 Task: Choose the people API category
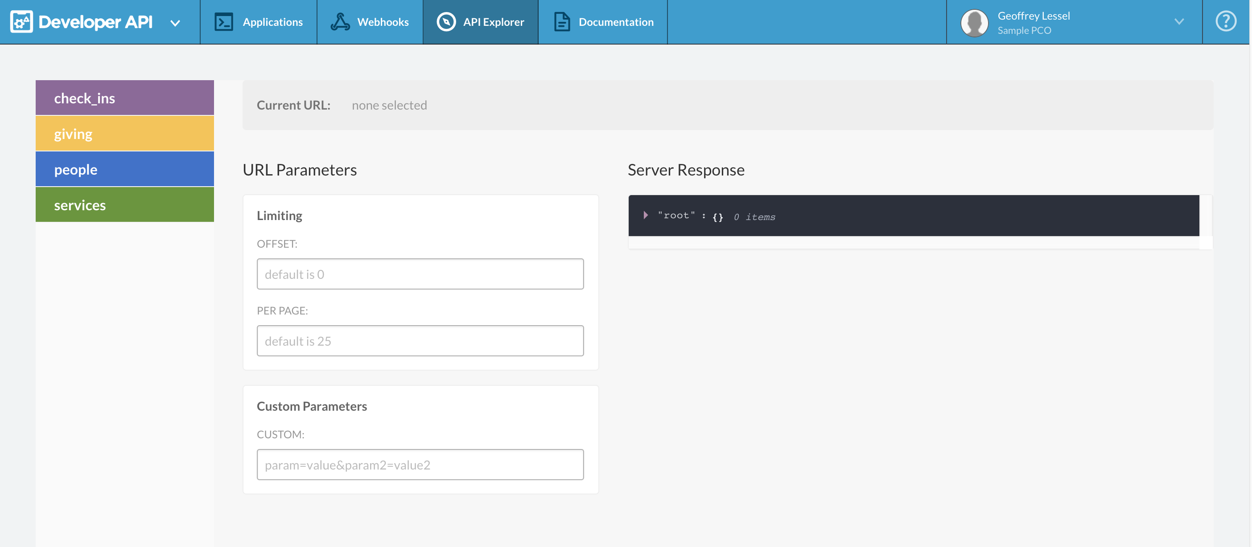tap(124, 169)
